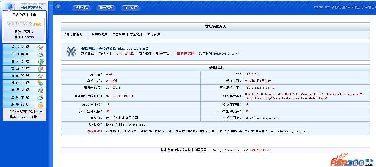Click the red X for CDONTS组件支持
The width and height of the screenshot is (376, 167).
pos(247,111)
